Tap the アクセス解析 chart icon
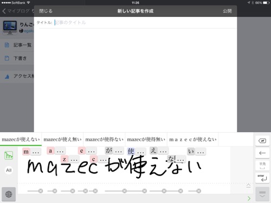 point(7,77)
